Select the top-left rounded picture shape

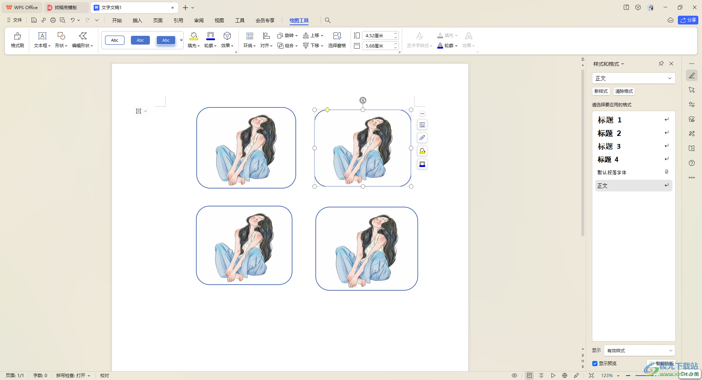click(x=246, y=148)
